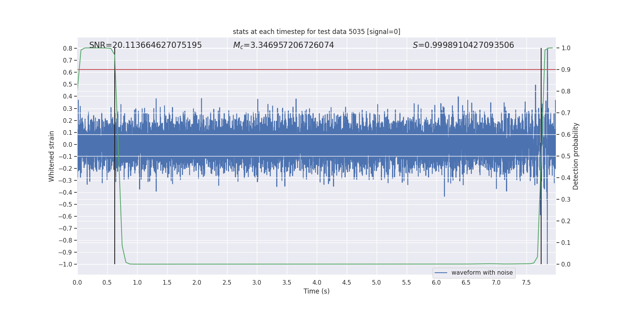This screenshot has height=309, width=618.
Task: Click the 7.5 tick label on time axis
Action: coord(526,283)
